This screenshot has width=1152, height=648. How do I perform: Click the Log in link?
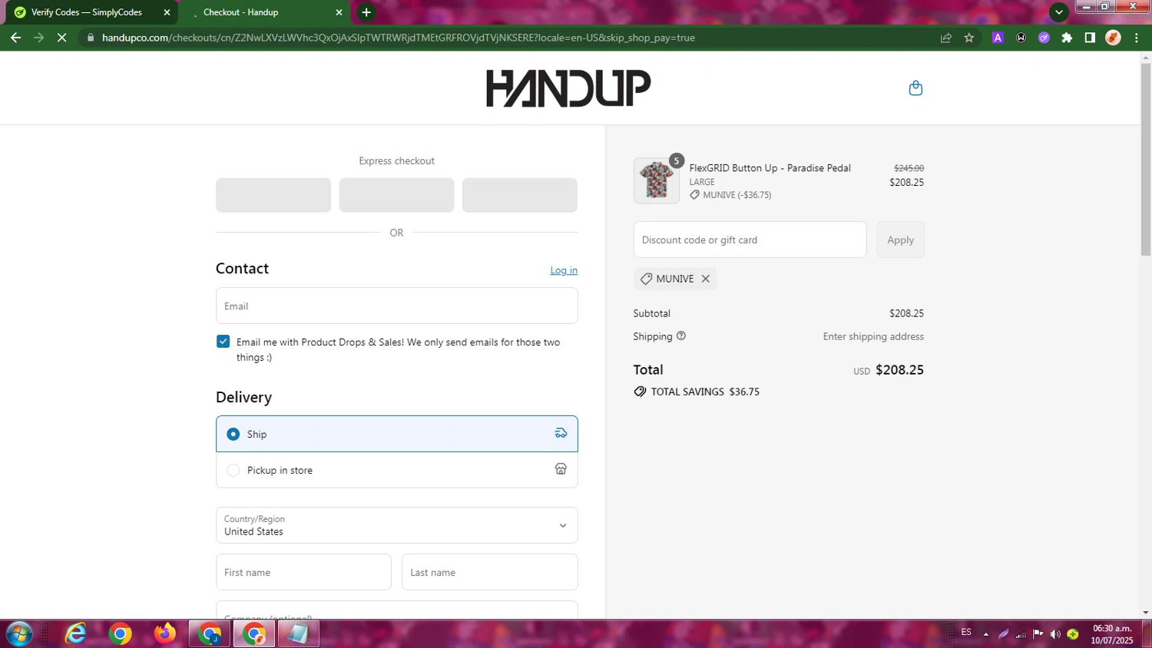564,270
